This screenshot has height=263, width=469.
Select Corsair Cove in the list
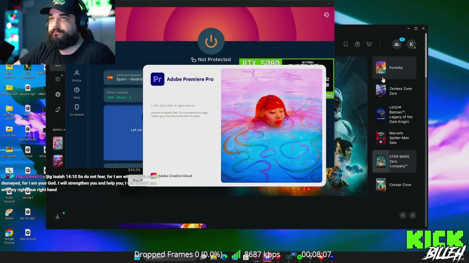tap(395, 185)
